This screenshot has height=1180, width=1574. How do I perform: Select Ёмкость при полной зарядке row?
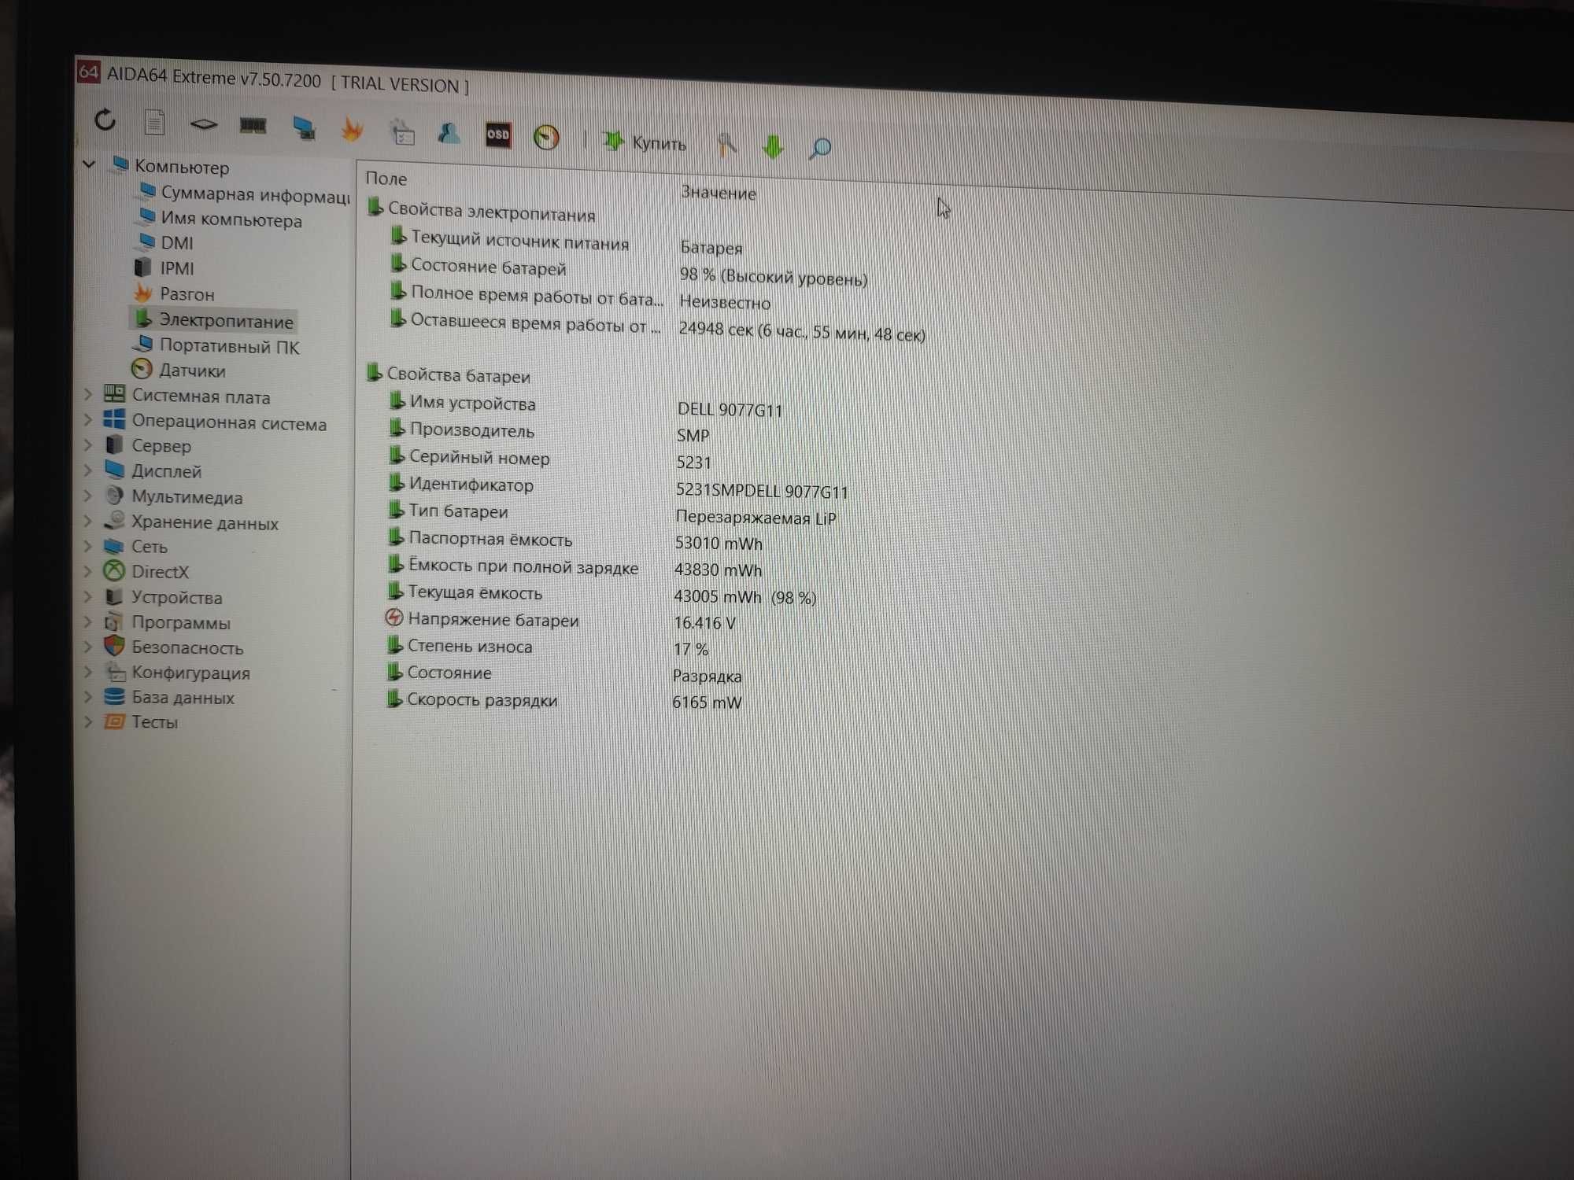[575, 567]
